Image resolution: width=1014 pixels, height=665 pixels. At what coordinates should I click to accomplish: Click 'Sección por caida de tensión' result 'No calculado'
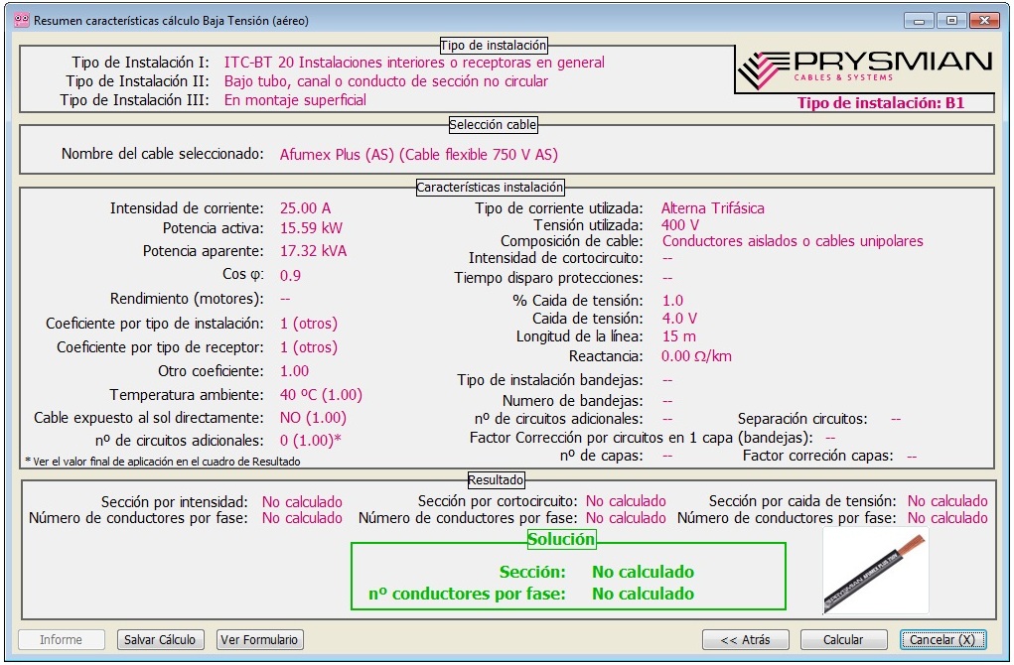pyautogui.click(x=947, y=501)
